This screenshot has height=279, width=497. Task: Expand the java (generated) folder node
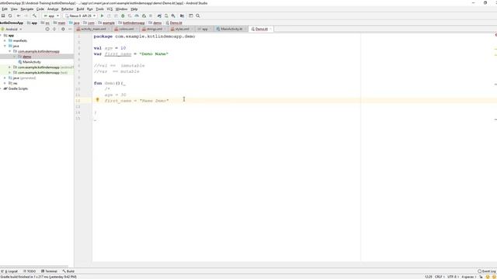[5, 77]
